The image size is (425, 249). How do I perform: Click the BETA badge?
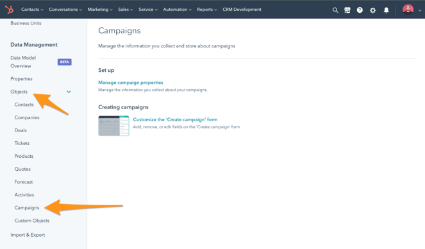tap(65, 62)
